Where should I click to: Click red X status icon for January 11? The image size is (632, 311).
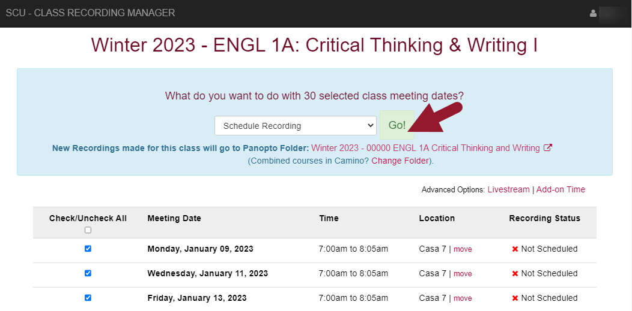[515, 274]
